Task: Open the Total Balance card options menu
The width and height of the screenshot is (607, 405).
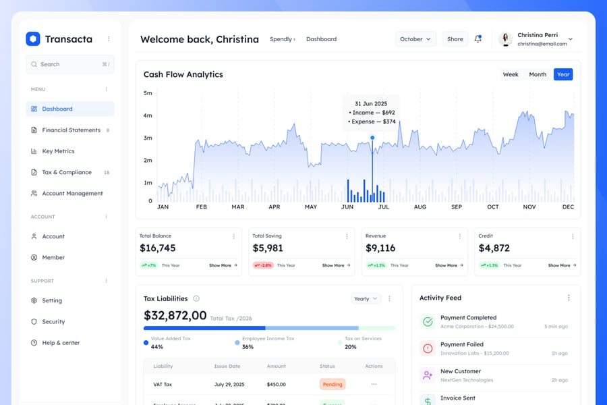Action: pyautogui.click(x=234, y=236)
